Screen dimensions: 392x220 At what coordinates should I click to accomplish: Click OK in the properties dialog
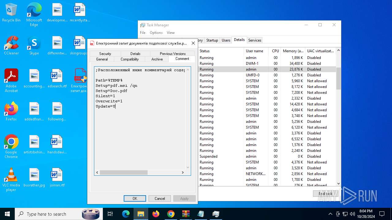coord(135,198)
